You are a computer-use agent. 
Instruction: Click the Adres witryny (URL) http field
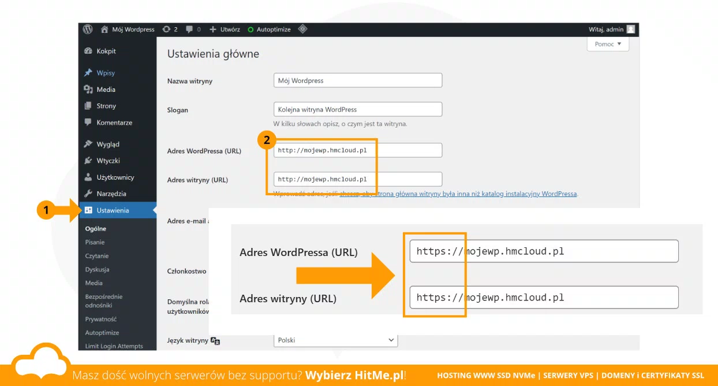pos(358,179)
